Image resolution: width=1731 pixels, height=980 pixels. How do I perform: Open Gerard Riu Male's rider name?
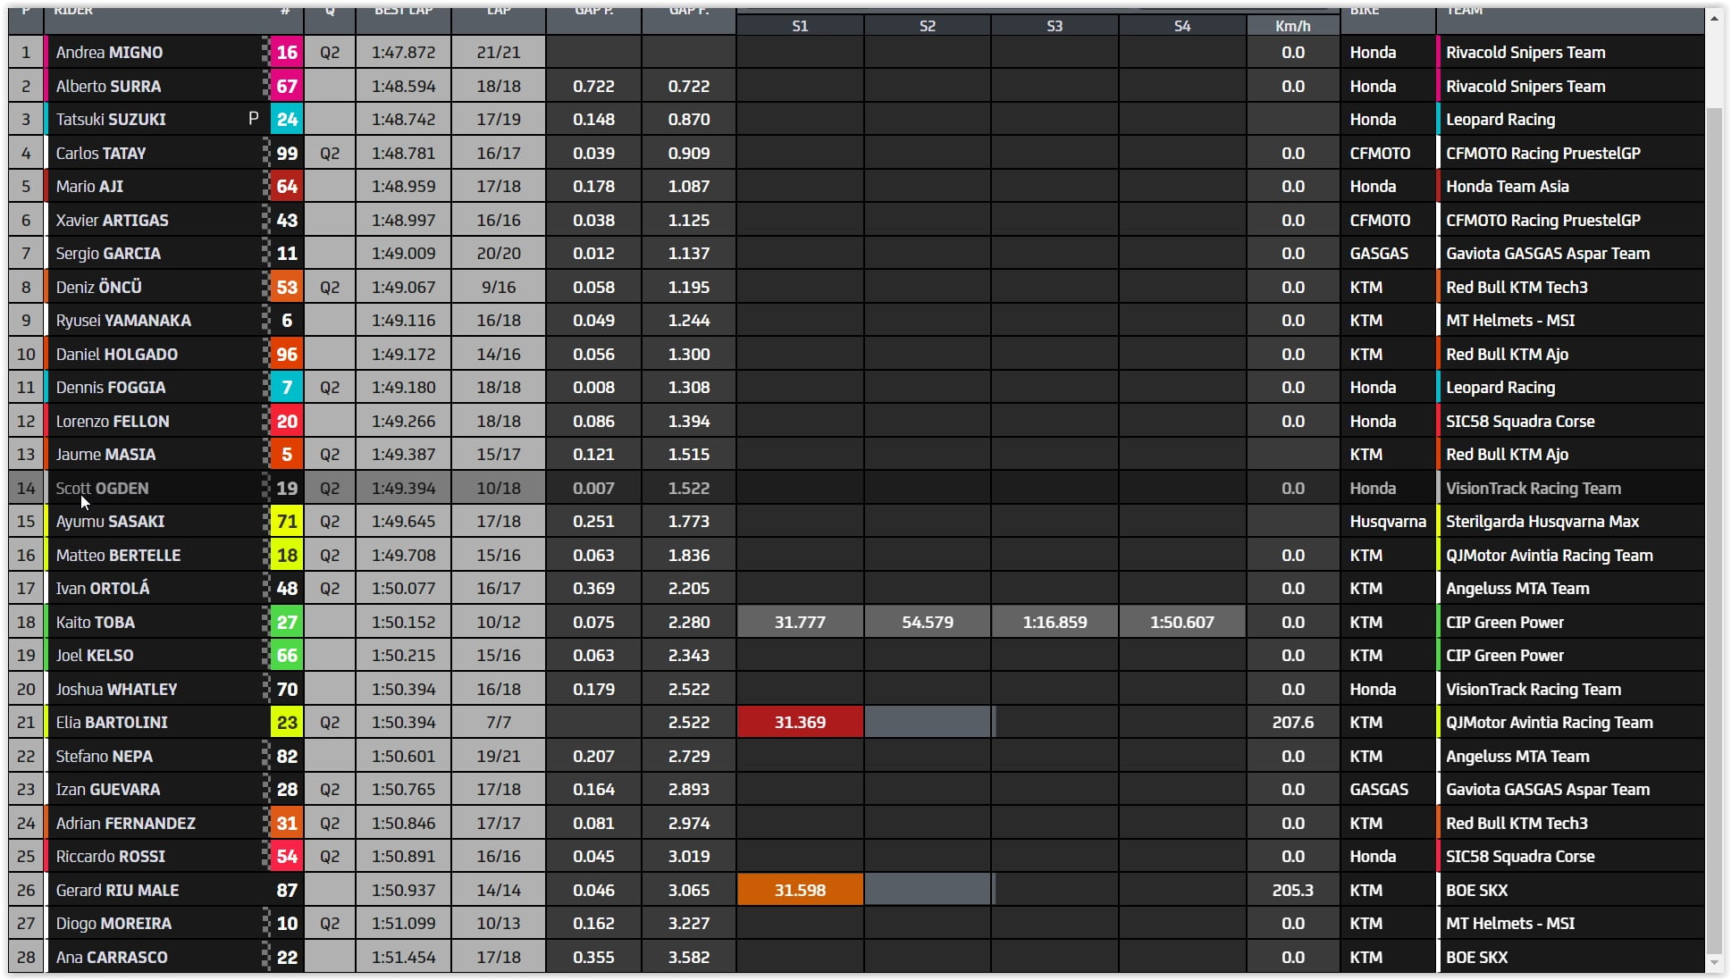(x=117, y=891)
